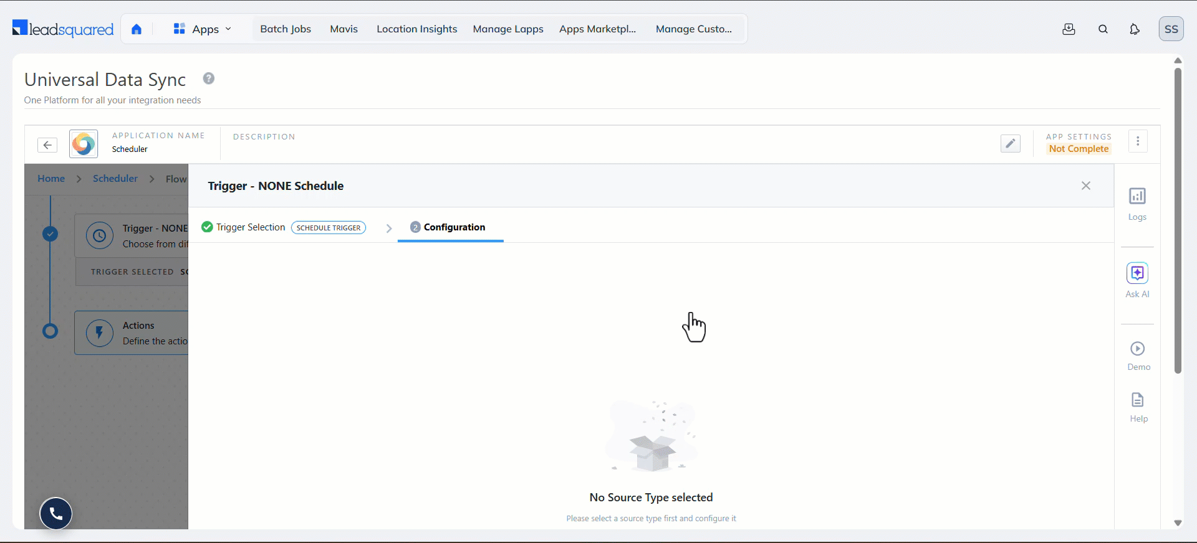Open the Apps dropdown menu

coord(203,29)
